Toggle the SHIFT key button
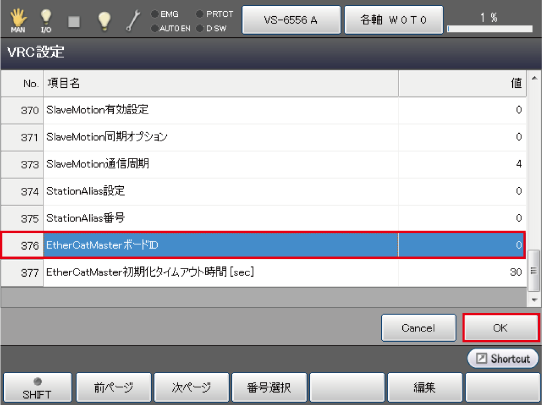The image size is (542, 405). click(x=37, y=388)
